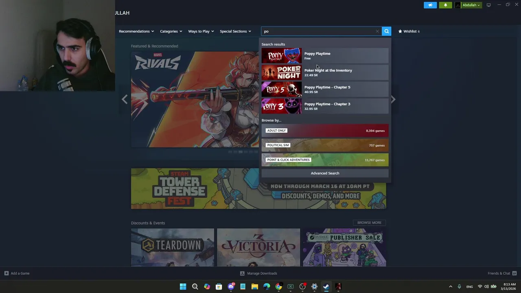Click the blue magnifier search button
Viewport: 521px width, 293px height.
[x=386, y=31]
